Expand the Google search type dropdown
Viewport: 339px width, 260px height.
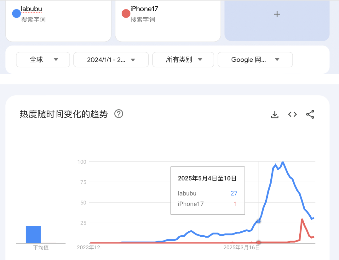coord(255,60)
